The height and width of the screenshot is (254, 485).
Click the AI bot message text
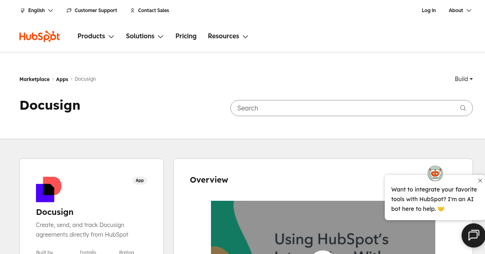click(434, 199)
